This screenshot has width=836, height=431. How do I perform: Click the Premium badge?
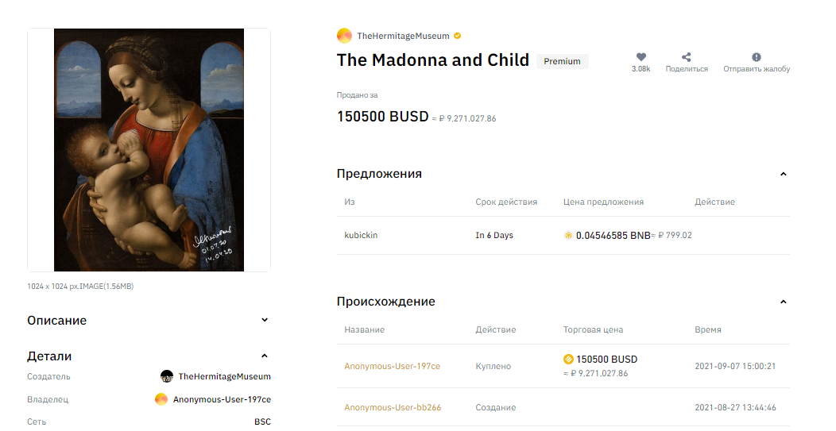click(x=562, y=61)
